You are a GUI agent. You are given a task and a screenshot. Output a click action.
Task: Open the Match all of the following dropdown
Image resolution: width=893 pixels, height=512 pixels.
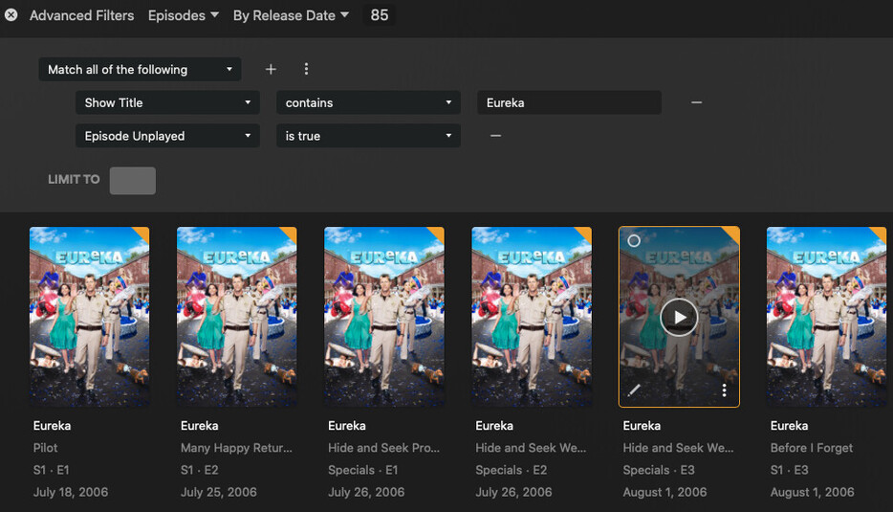coord(141,70)
